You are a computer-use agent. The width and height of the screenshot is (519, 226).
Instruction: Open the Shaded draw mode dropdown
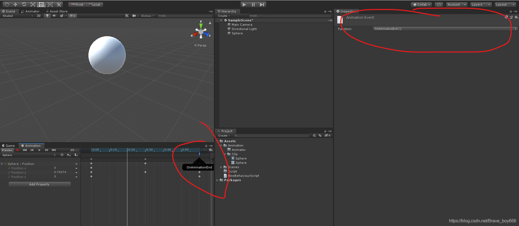tap(18, 16)
